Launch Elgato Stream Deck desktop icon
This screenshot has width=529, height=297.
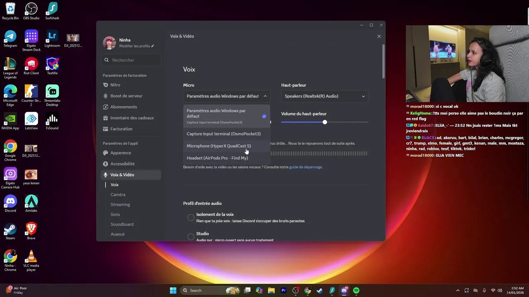[x=31, y=40]
